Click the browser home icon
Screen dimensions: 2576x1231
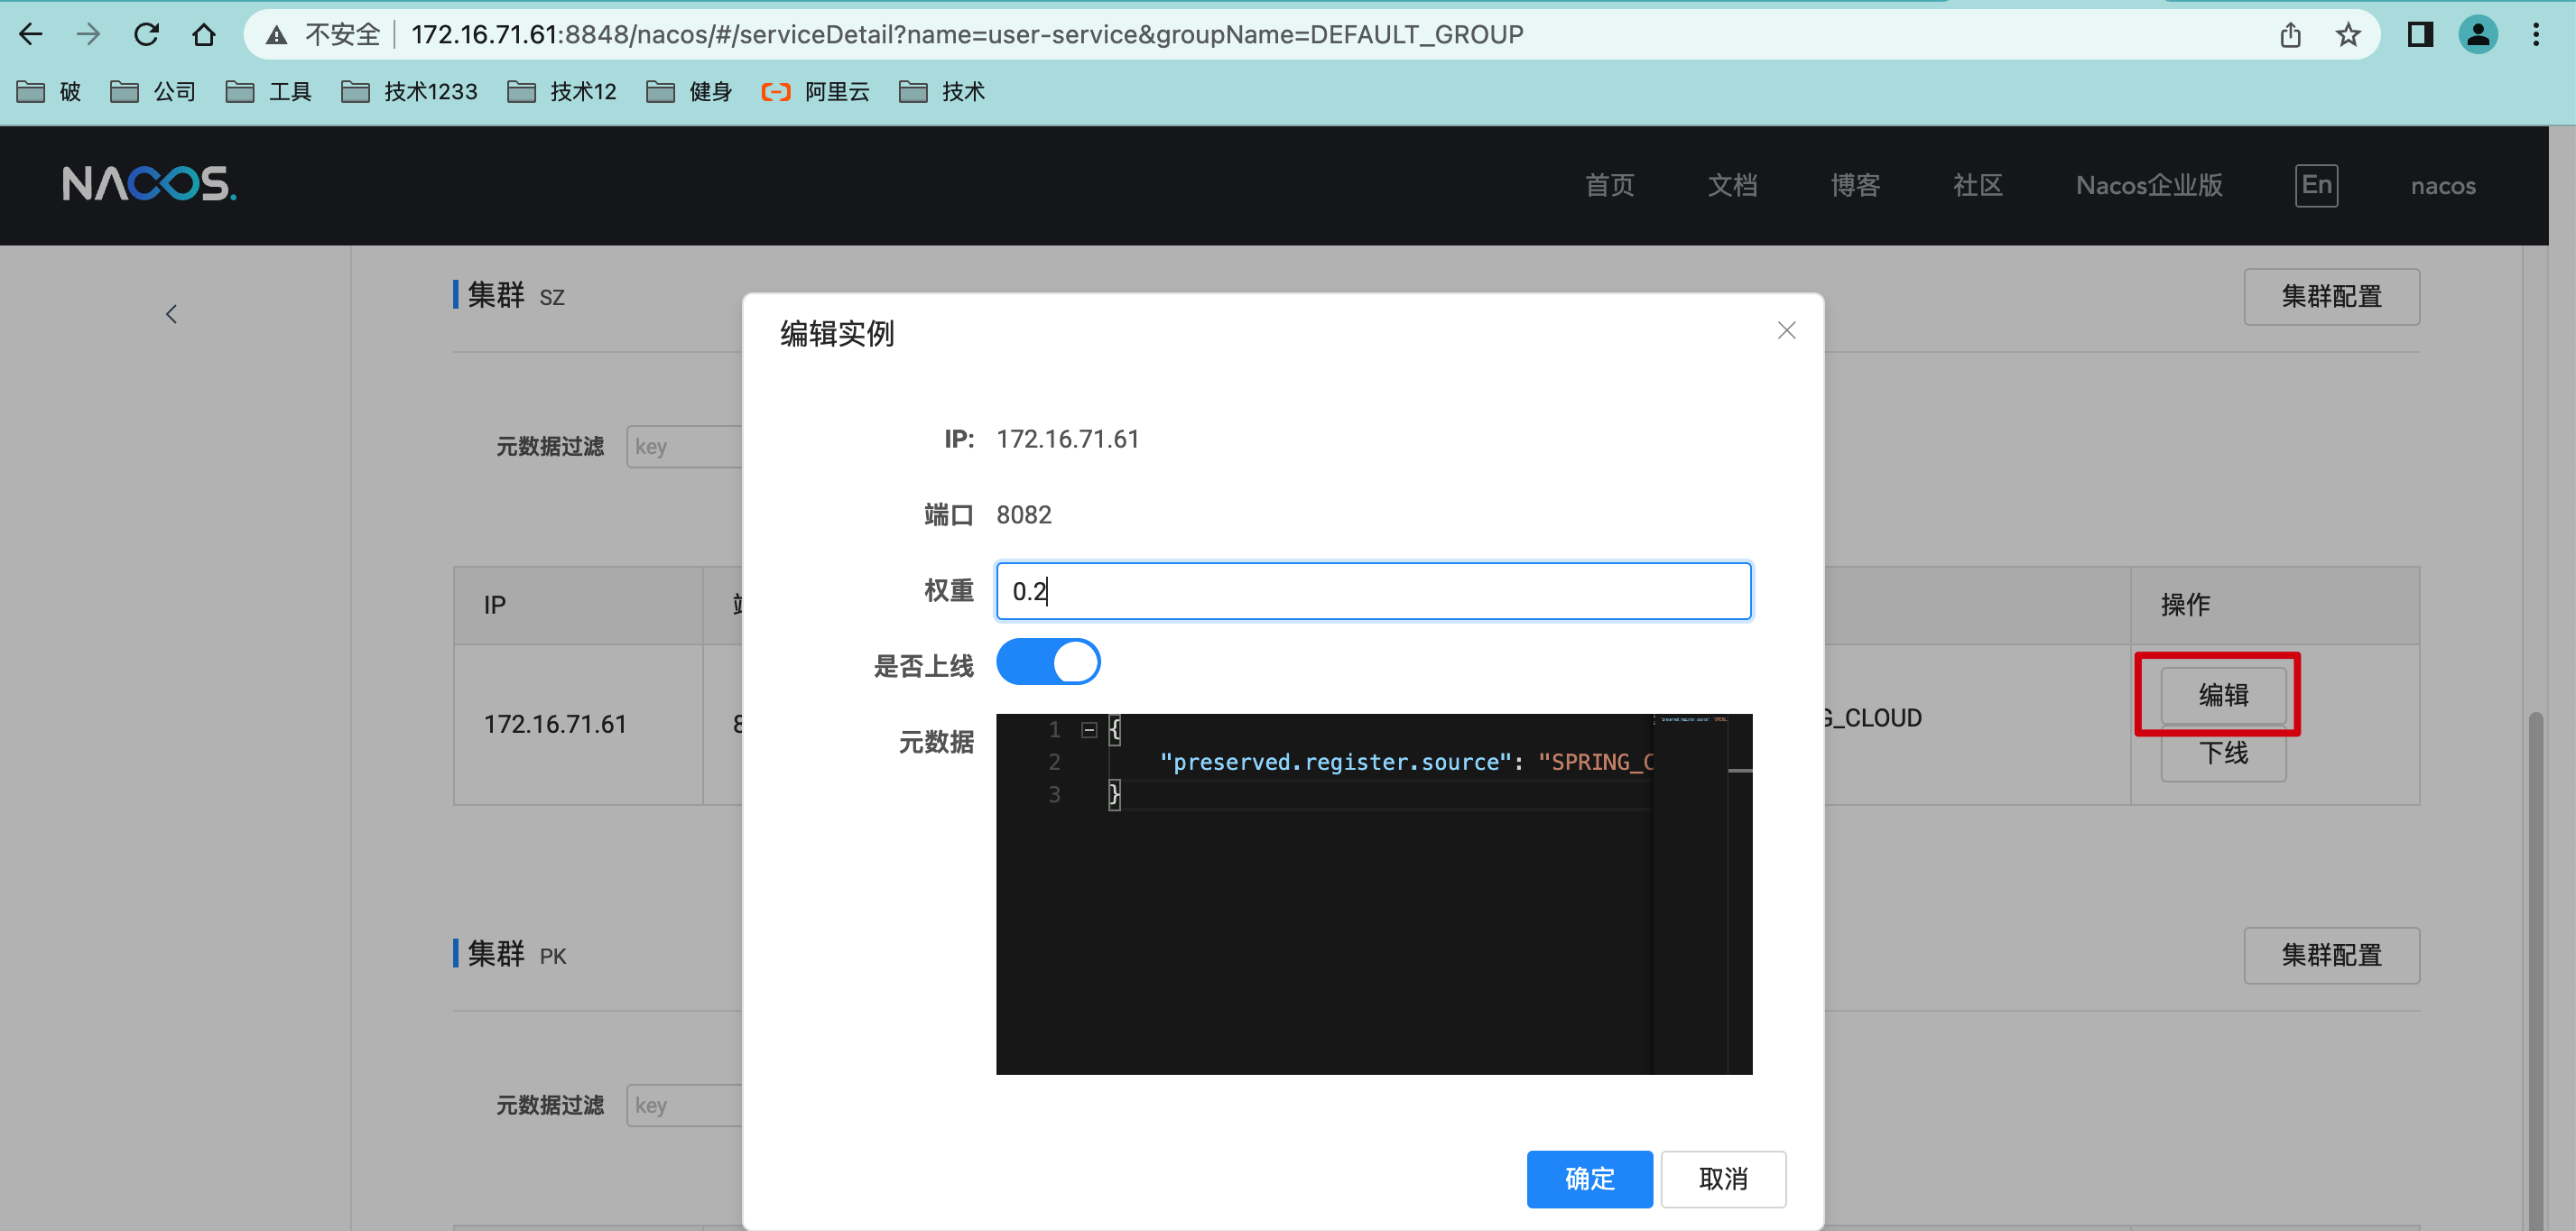tap(204, 35)
